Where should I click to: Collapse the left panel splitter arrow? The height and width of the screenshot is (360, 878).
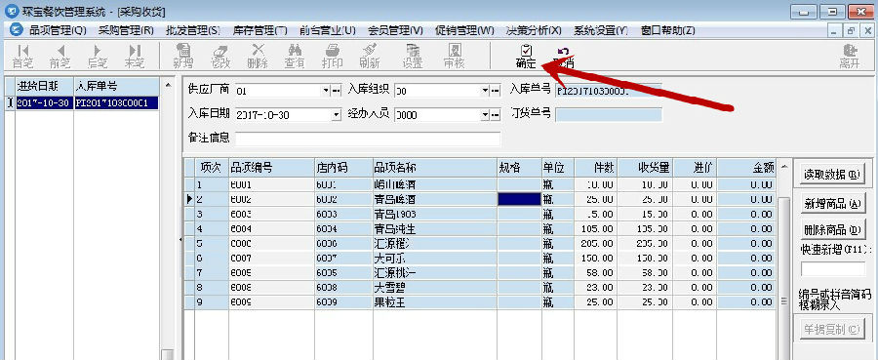click(180, 240)
